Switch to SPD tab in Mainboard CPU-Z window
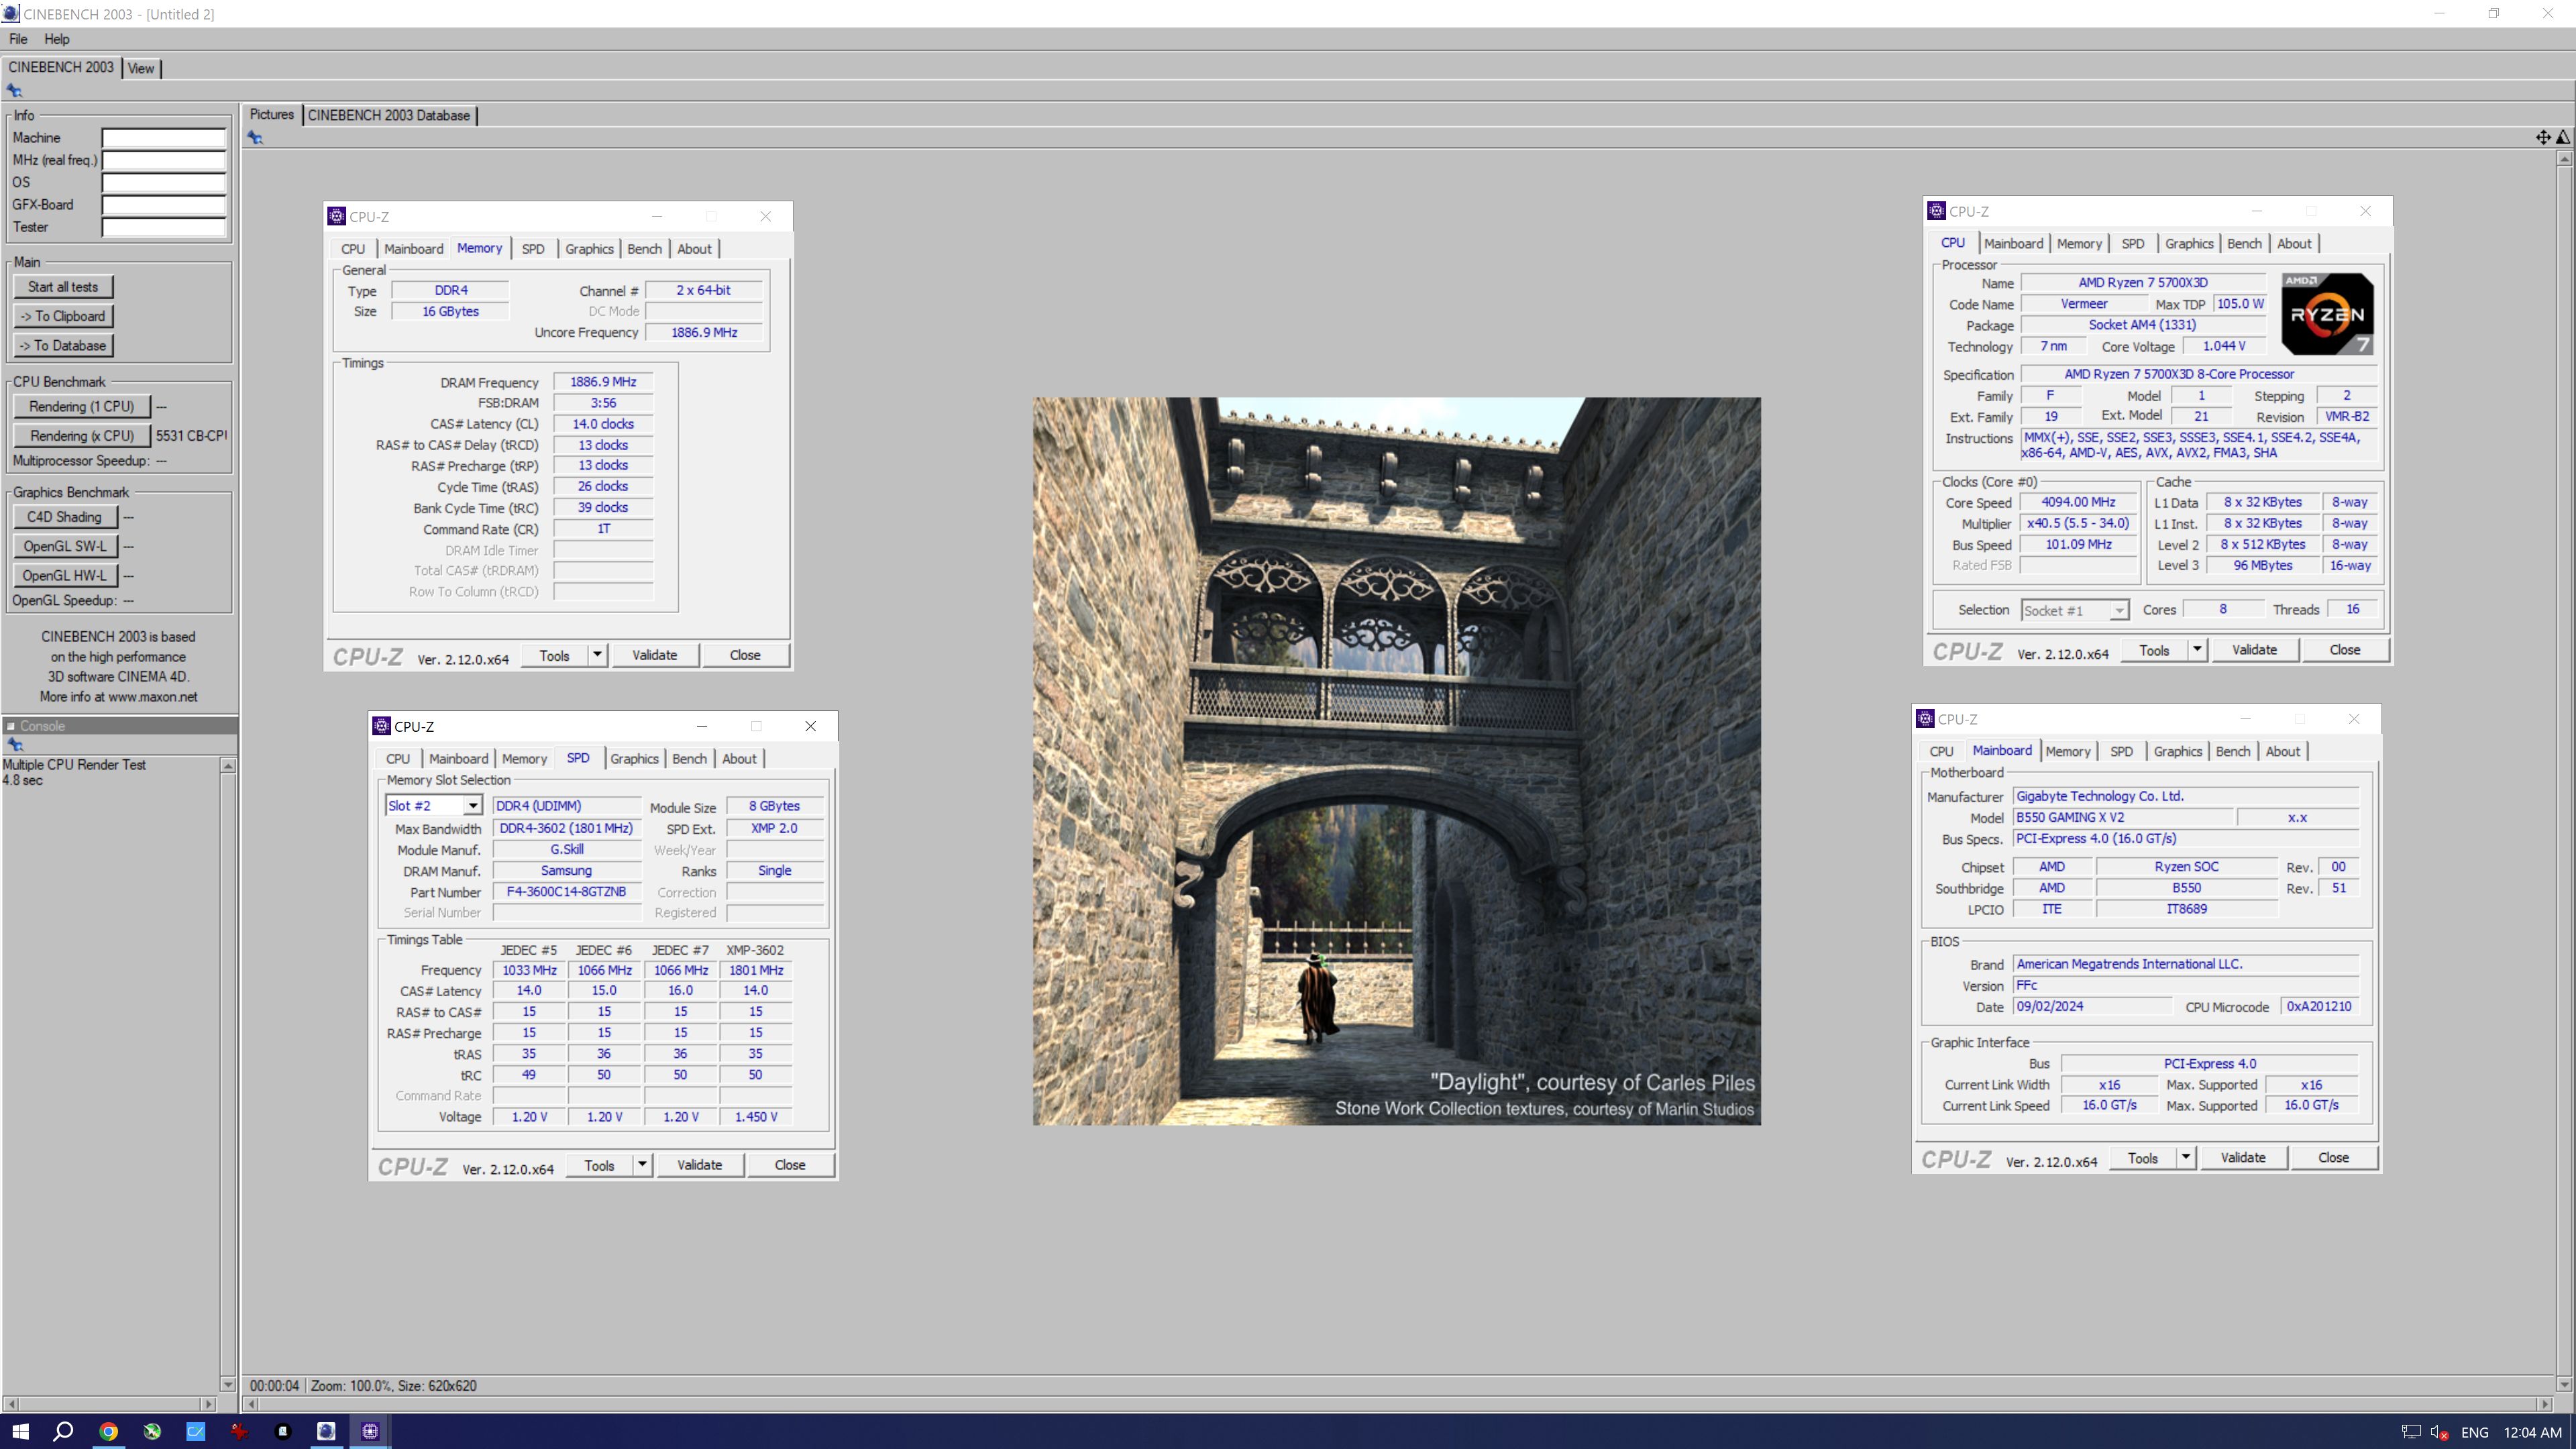Image resolution: width=2576 pixels, height=1449 pixels. (x=2121, y=752)
